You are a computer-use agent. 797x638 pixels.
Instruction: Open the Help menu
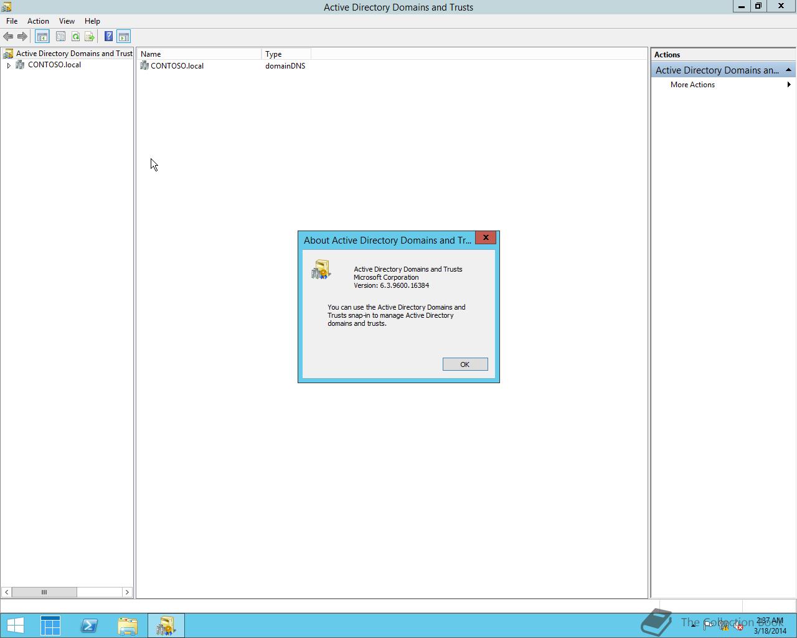click(92, 21)
